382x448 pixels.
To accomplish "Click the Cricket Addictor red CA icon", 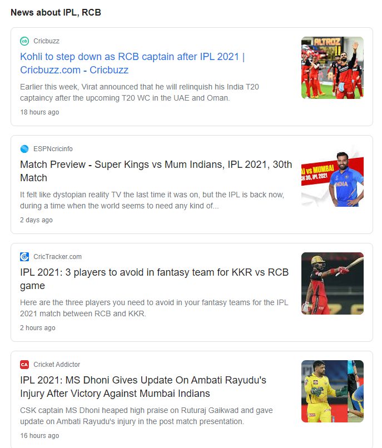I will click(x=24, y=365).
